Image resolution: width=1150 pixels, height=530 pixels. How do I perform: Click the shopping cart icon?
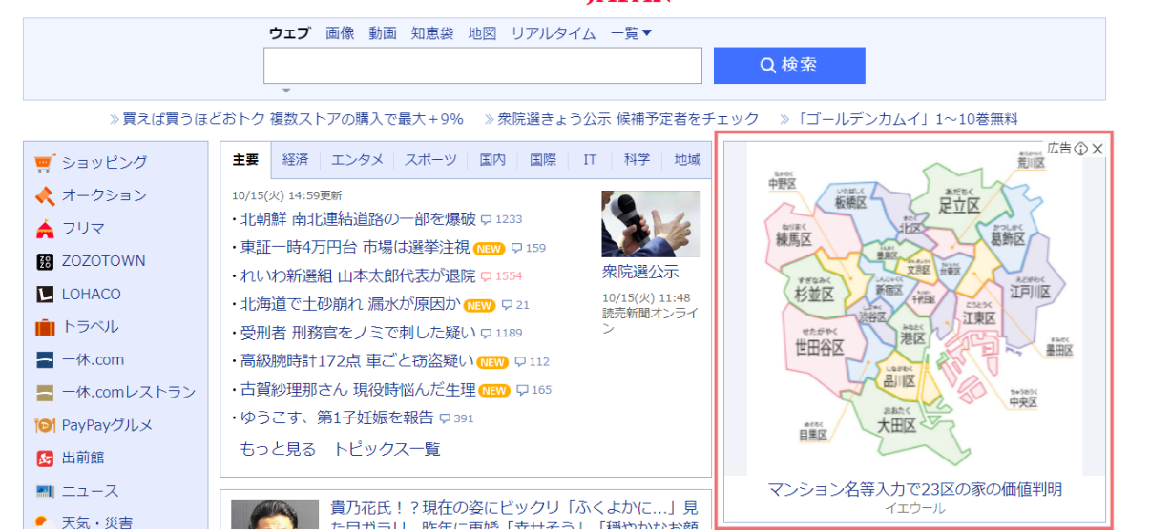pos(45,163)
